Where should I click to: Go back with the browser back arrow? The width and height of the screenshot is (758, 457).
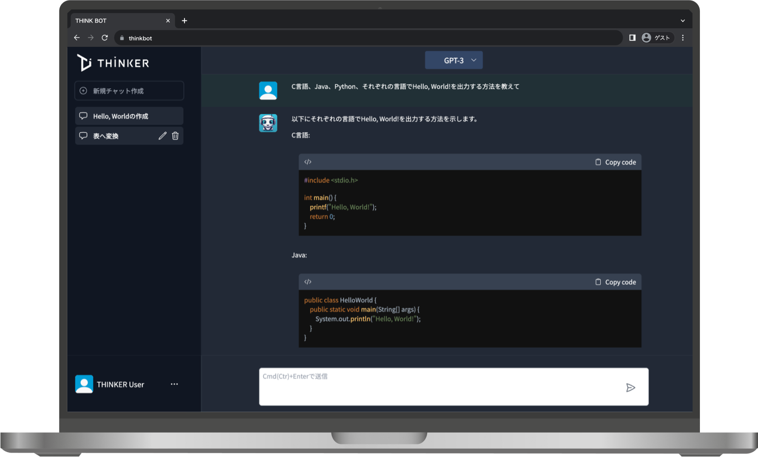point(77,38)
